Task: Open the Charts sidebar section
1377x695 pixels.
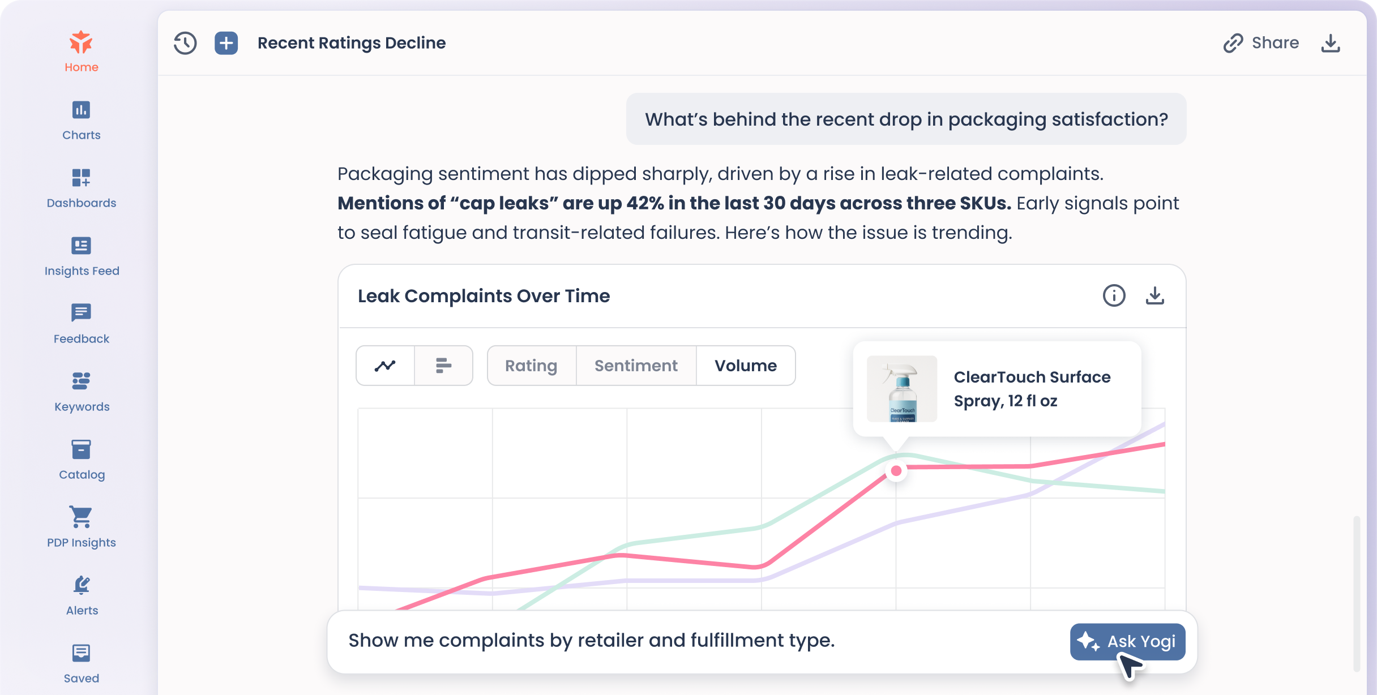Action: click(x=82, y=120)
